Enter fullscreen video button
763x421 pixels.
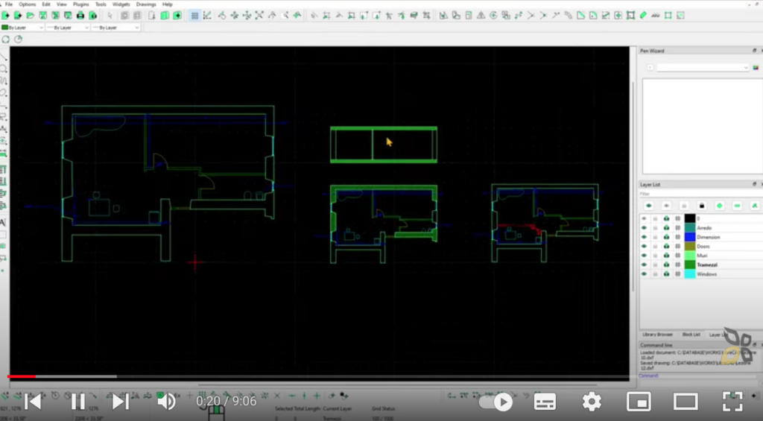pos(732,402)
